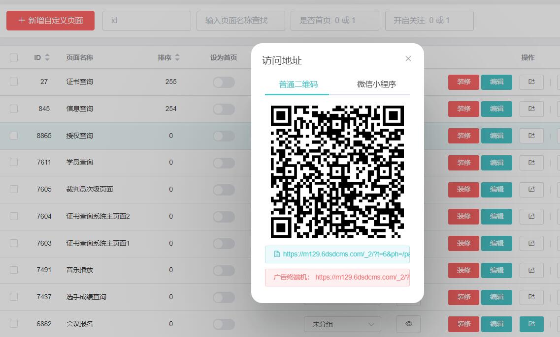Click 新增自定义页面 button
Screen dimensions: 560x337
click(x=50, y=20)
